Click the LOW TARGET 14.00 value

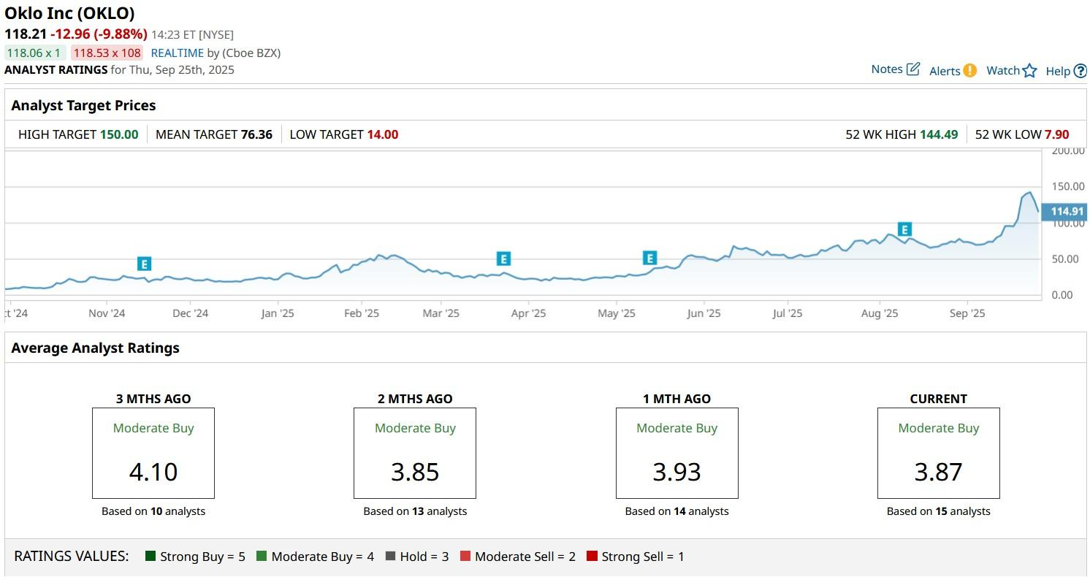383,134
